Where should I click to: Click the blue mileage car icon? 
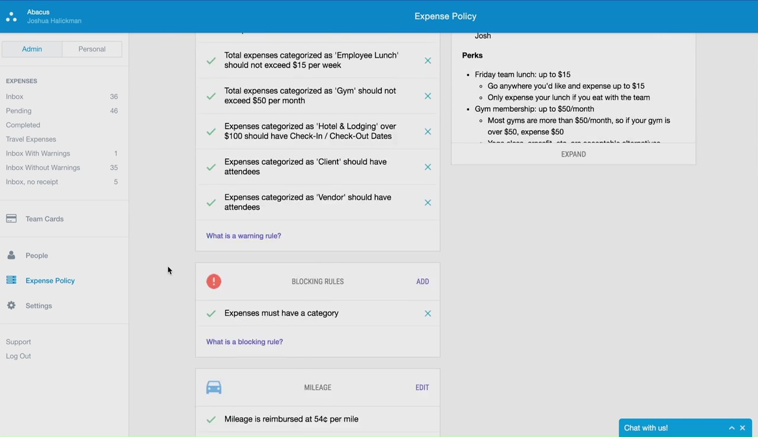[x=214, y=387]
